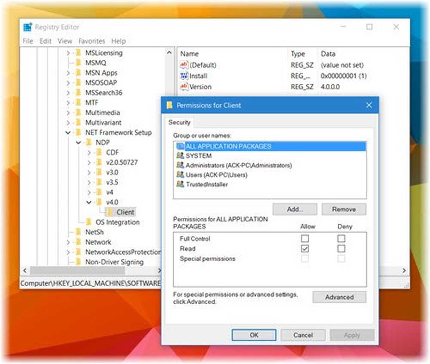Click the Client folder icon in tree
430x364 pixels.
click(109, 212)
